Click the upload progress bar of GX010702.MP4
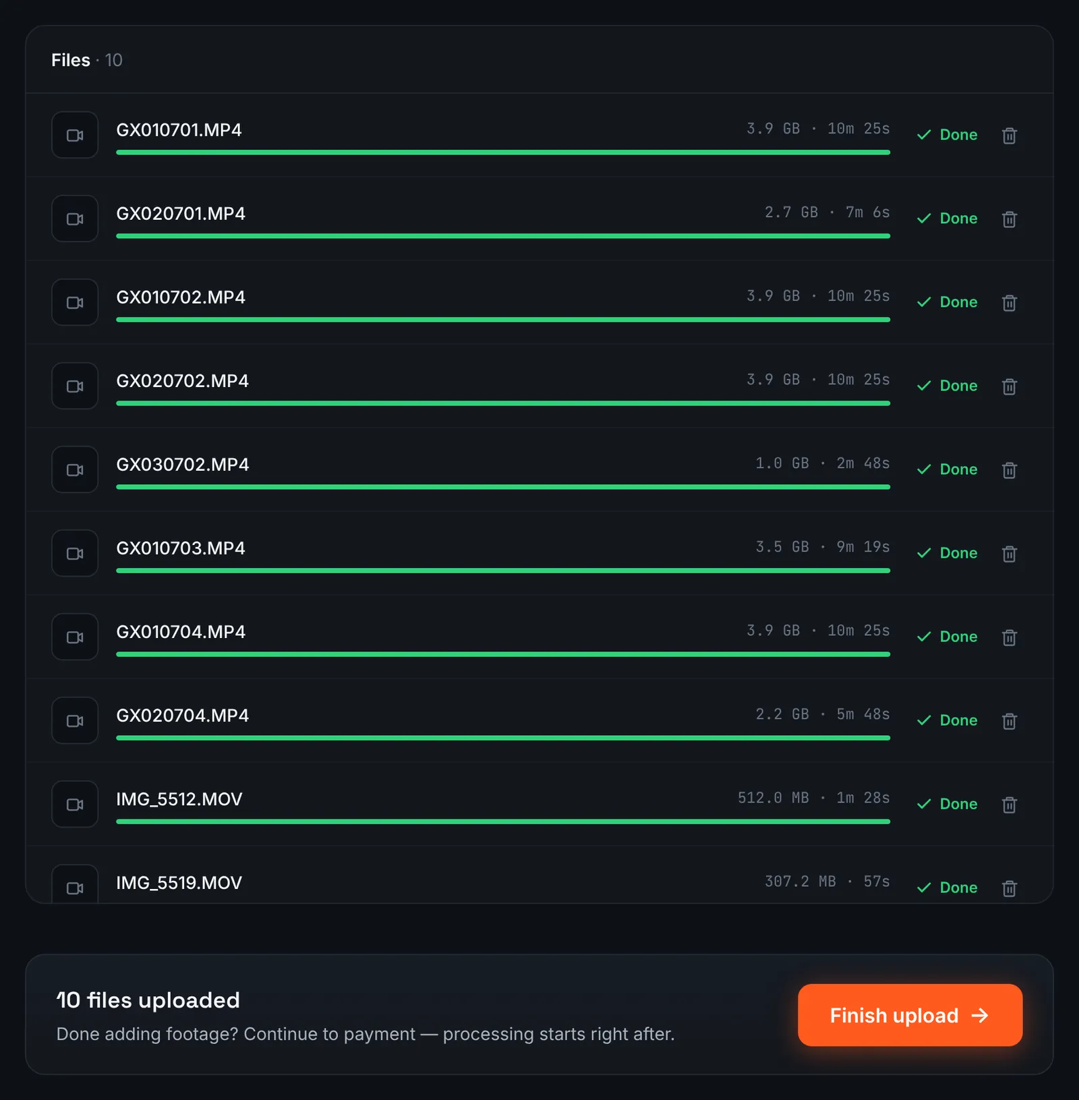The image size is (1079, 1100). pyautogui.click(x=503, y=320)
